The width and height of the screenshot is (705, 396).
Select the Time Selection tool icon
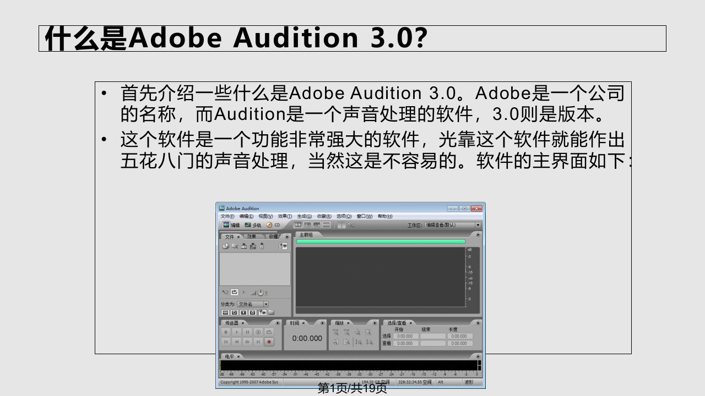(341, 224)
